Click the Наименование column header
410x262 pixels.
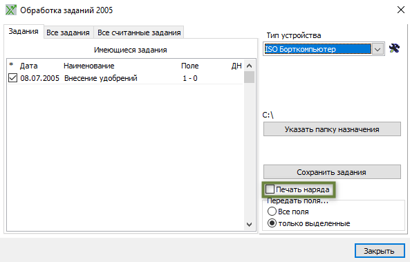coord(89,66)
